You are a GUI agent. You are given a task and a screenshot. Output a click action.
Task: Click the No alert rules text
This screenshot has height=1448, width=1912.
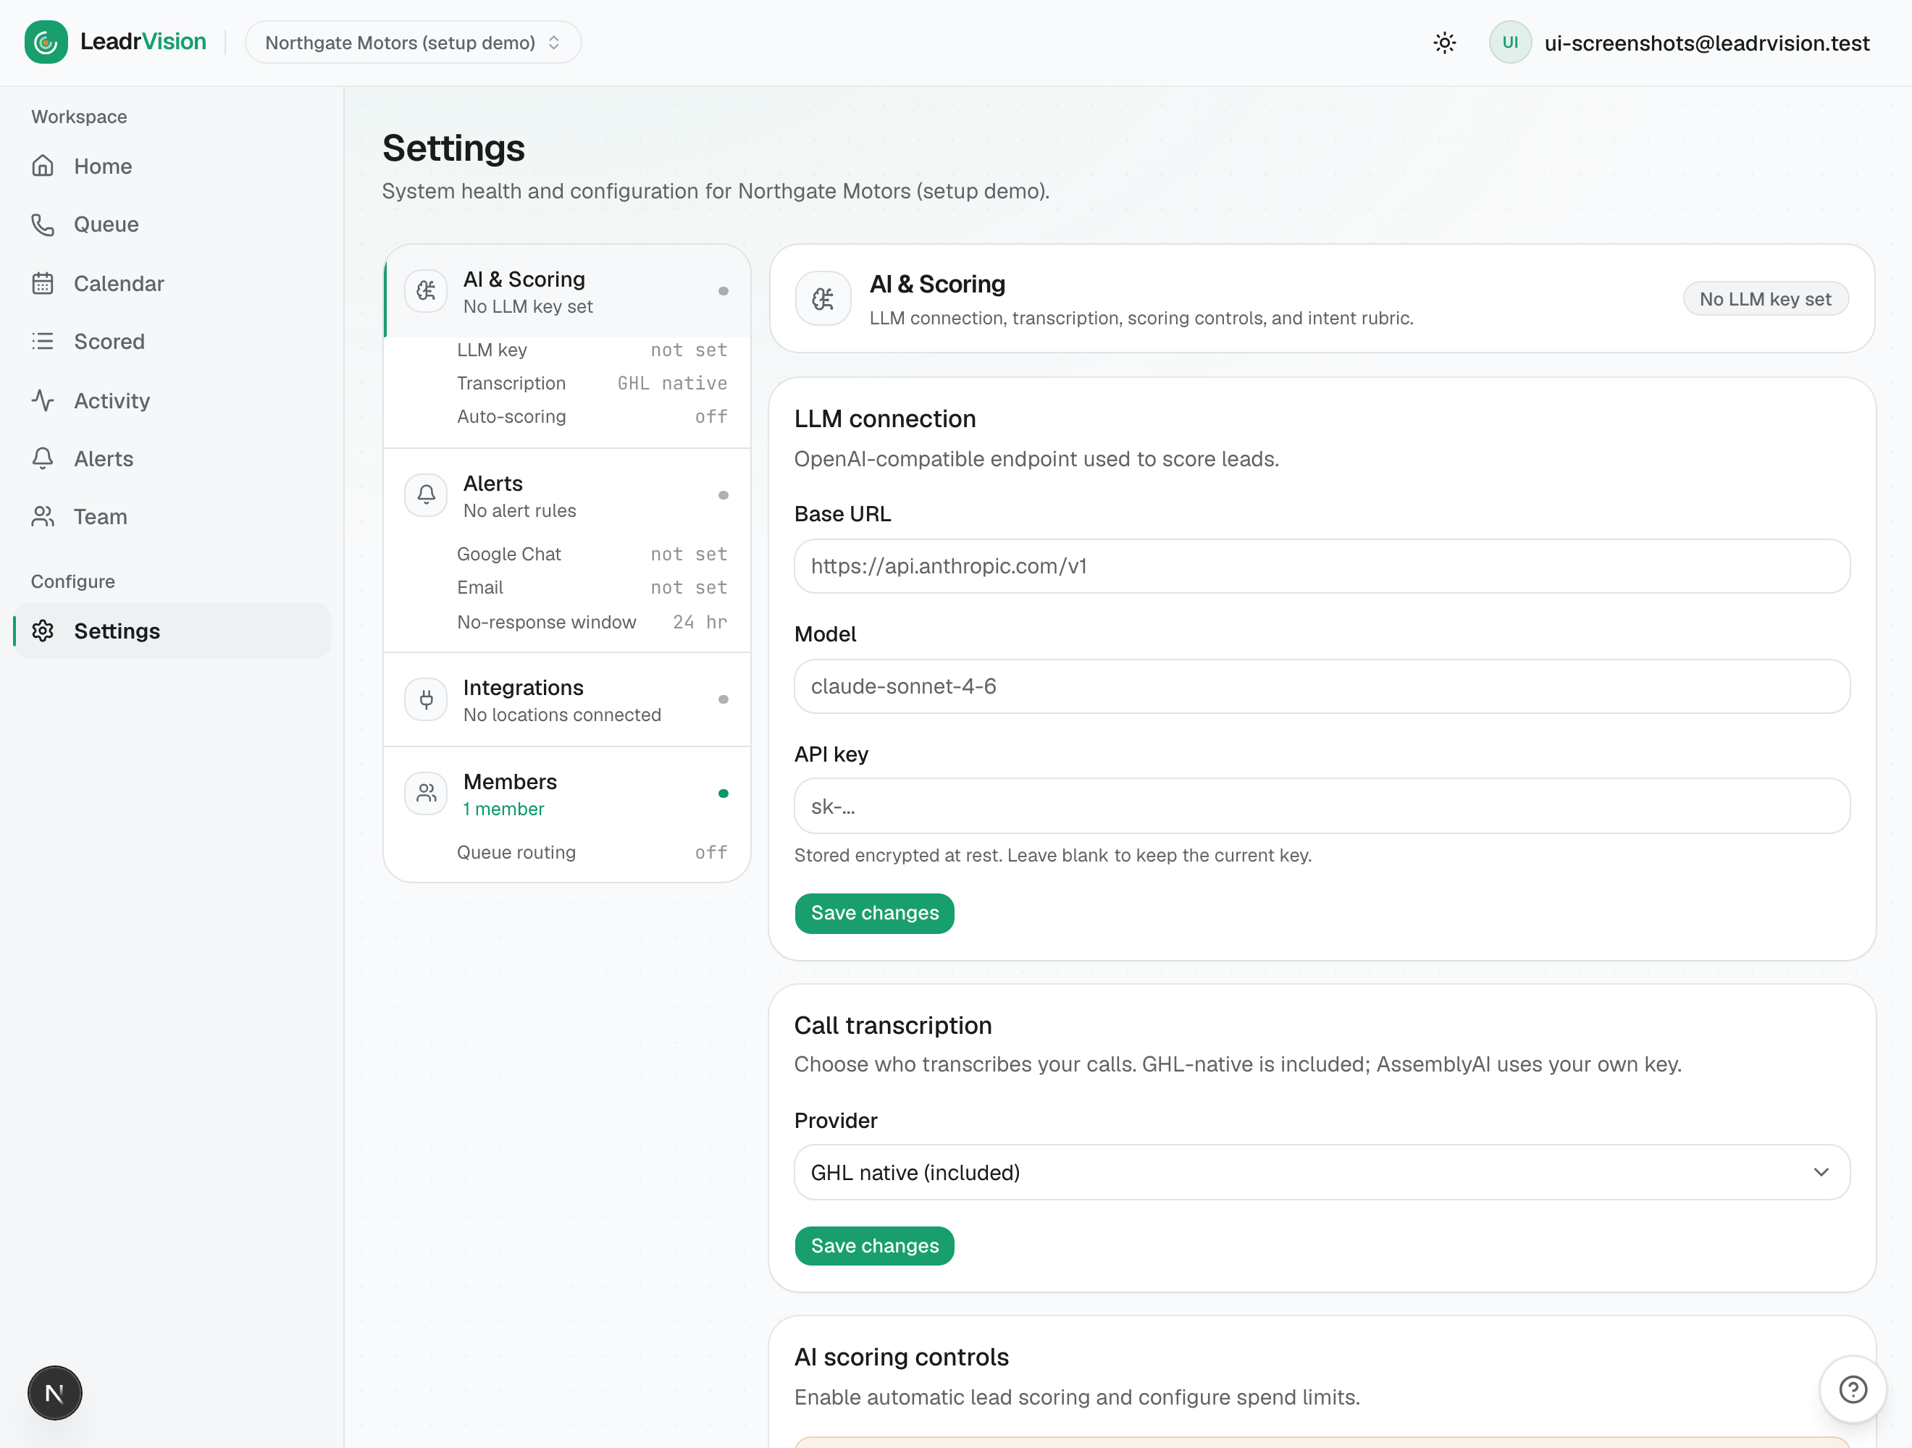(x=519, y=510)
